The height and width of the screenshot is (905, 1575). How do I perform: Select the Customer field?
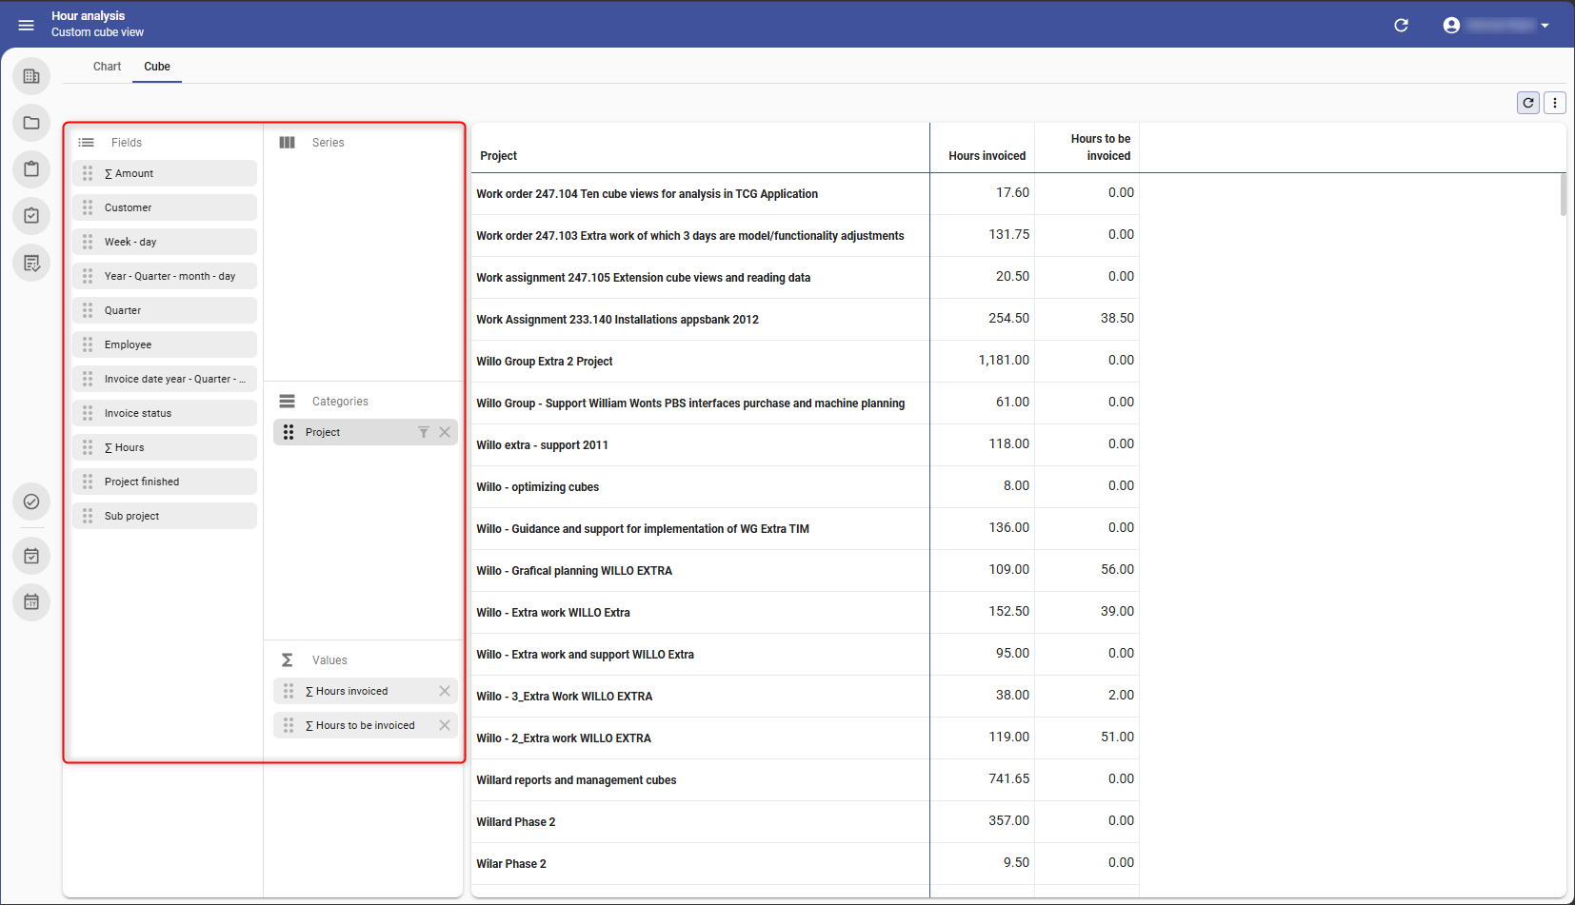(x=165, y=207)
